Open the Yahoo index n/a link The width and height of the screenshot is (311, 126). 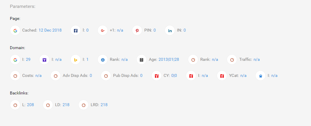click(x=59, y=59)
